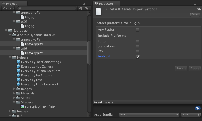
Task: Select the EveryplayCrossfade shader icon
Action: [x=22, y=107]
